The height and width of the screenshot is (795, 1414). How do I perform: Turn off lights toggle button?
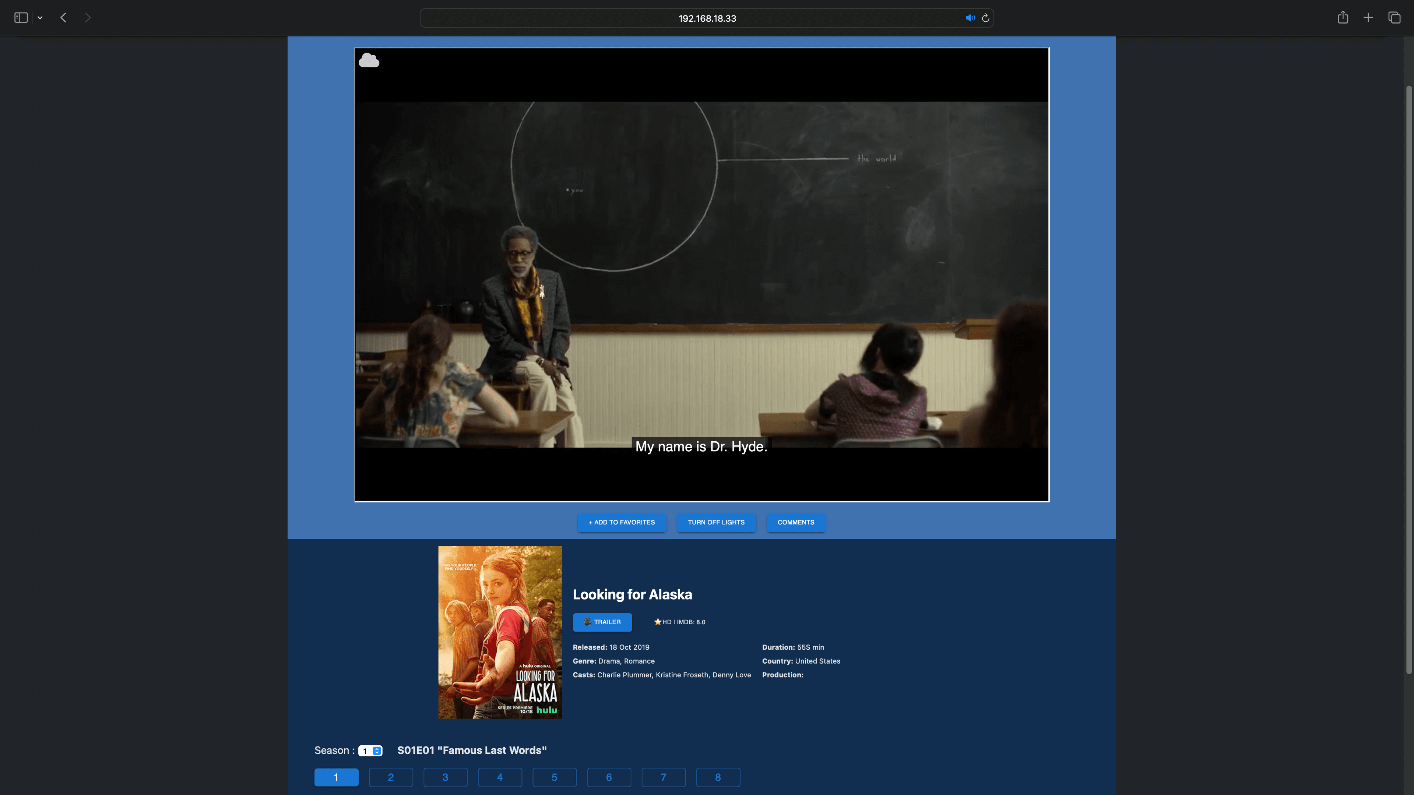[x=716, y=522]
